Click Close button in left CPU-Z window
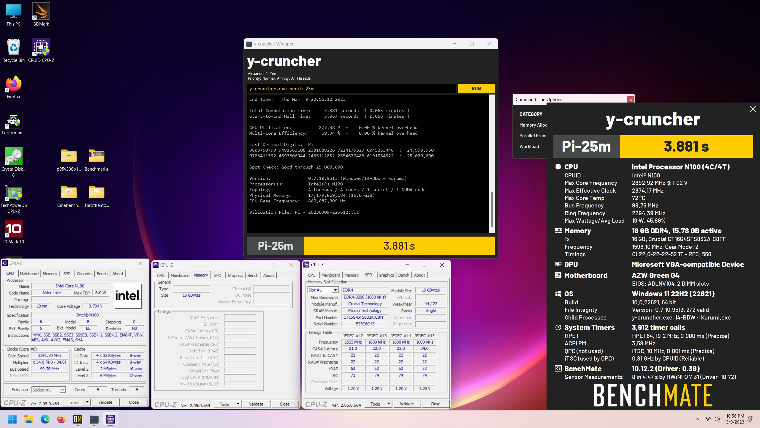The width and height of the screenshot is (760, 428). (x=134, y=402)
